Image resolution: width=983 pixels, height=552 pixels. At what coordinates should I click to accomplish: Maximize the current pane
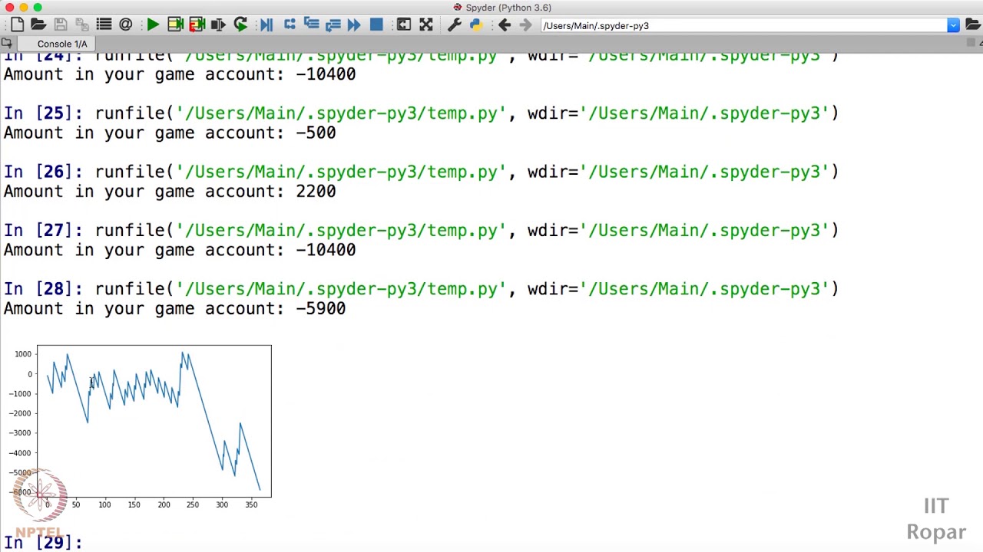(404, 25)
